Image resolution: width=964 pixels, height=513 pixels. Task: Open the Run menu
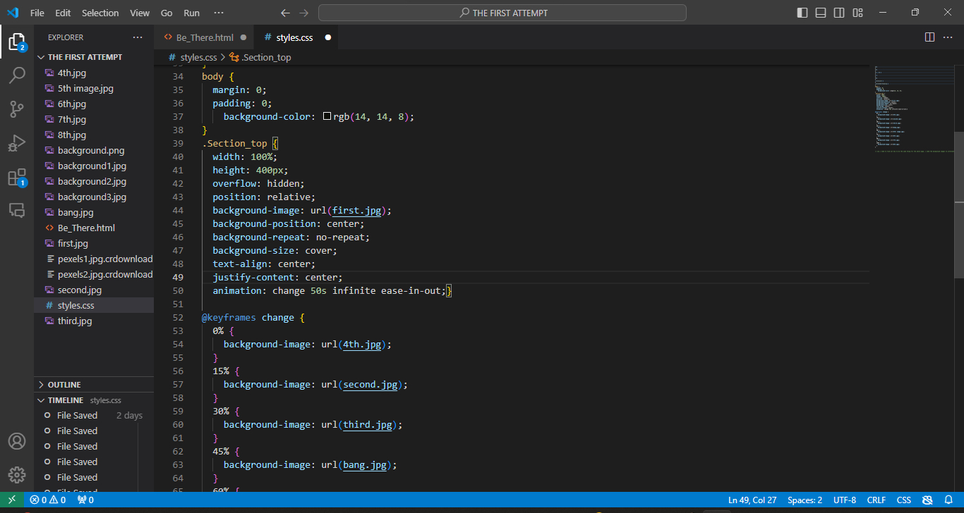191,12
